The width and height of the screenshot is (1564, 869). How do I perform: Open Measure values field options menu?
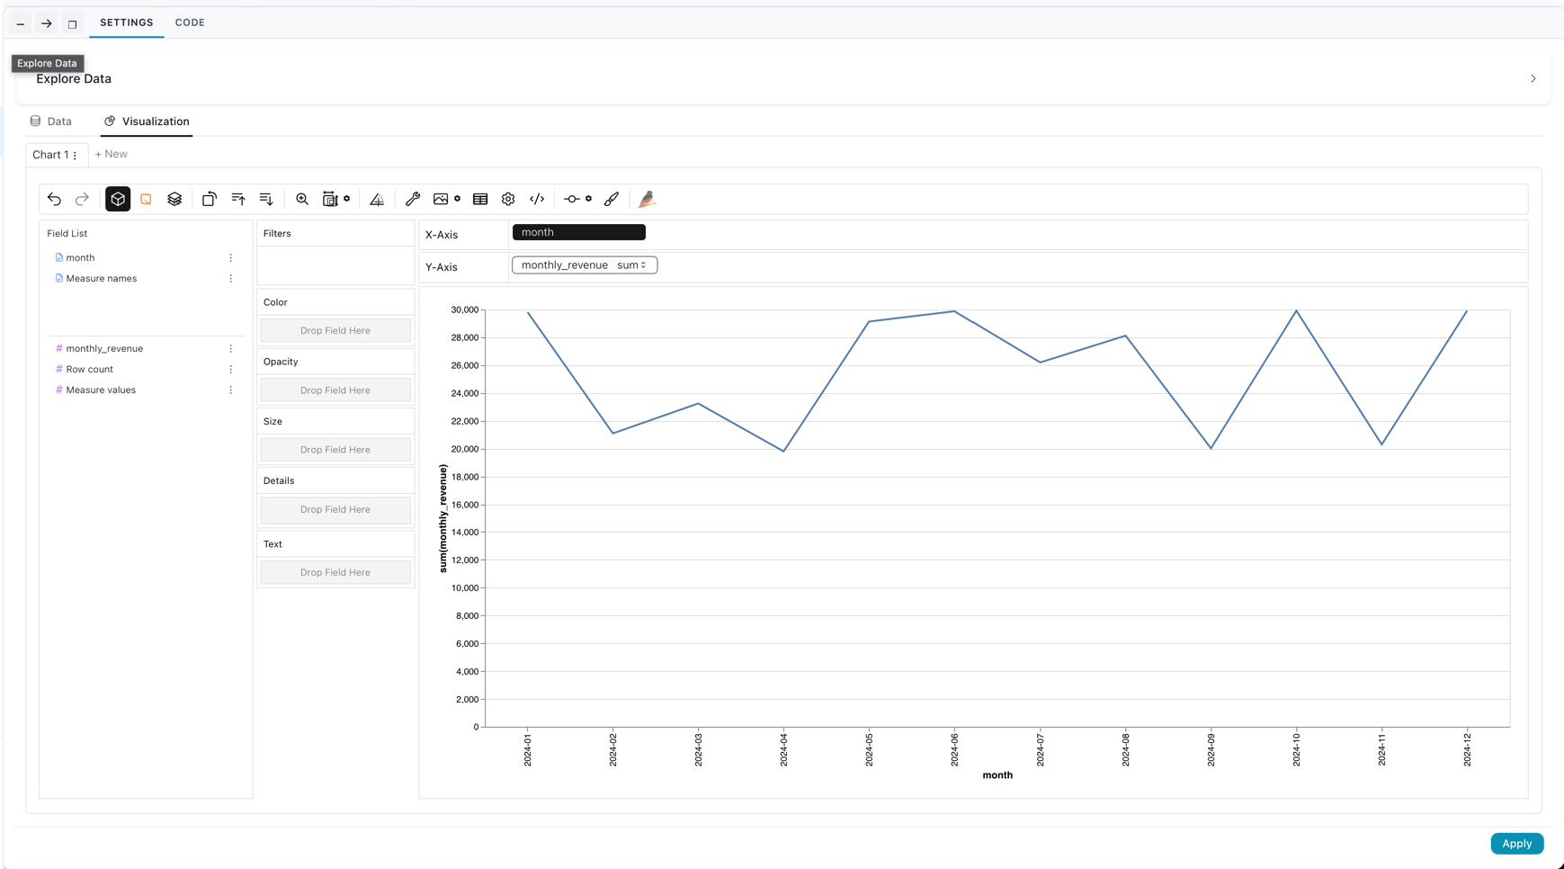[x=231, y=390]
